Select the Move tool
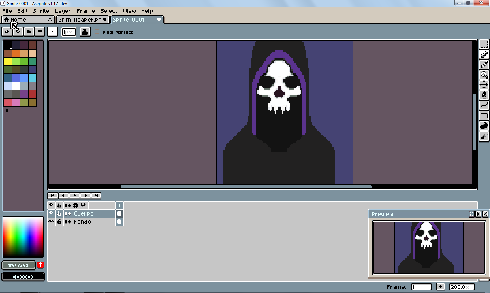Screen dimensions: 490x293 coord(484,85)
